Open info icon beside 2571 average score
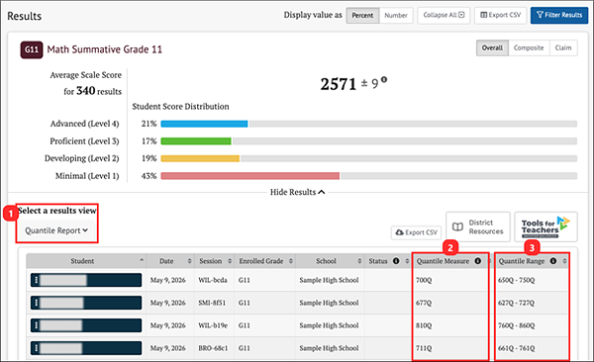The image size is (594, 362). (384, 79)
